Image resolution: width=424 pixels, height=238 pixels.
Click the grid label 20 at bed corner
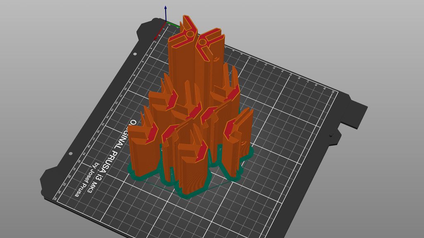(333, 92)
